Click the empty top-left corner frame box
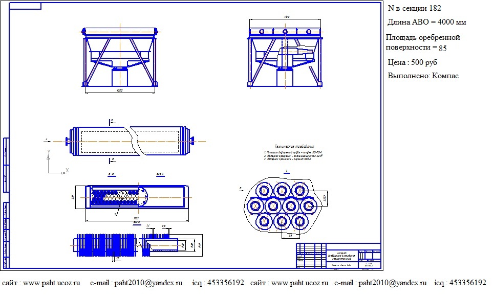Image resolution: width=494 pixels, height=297 pixels. coord(25,6)
